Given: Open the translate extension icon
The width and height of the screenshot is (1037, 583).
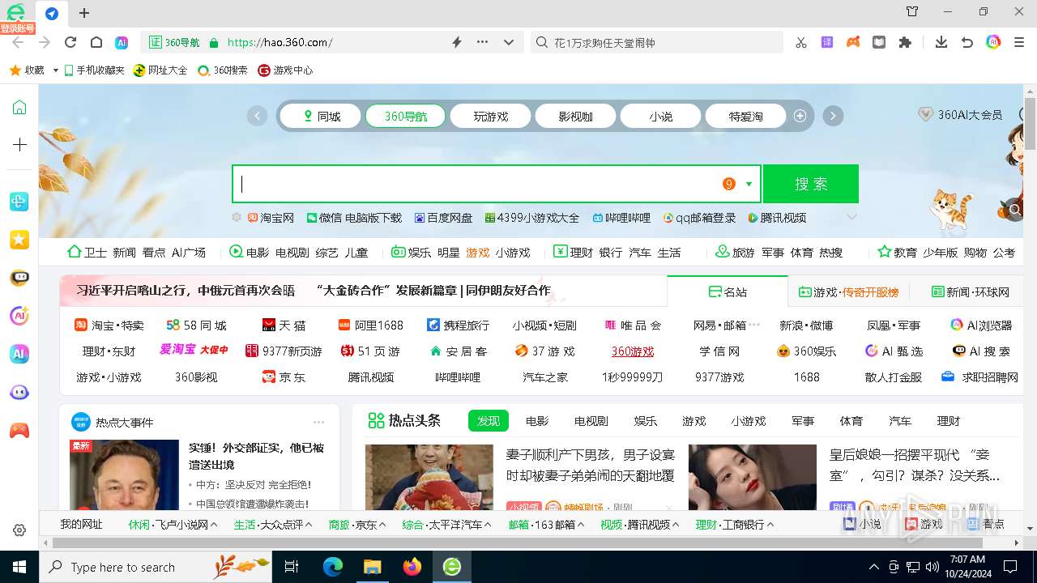Looking at the screenshot, I should coord(827,42).
